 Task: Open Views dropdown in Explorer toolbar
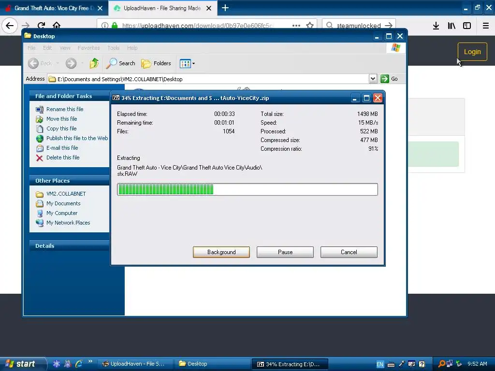tap(187, 63)
